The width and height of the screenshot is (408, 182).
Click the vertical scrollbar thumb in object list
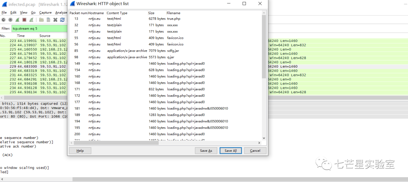tap(264, 46)
